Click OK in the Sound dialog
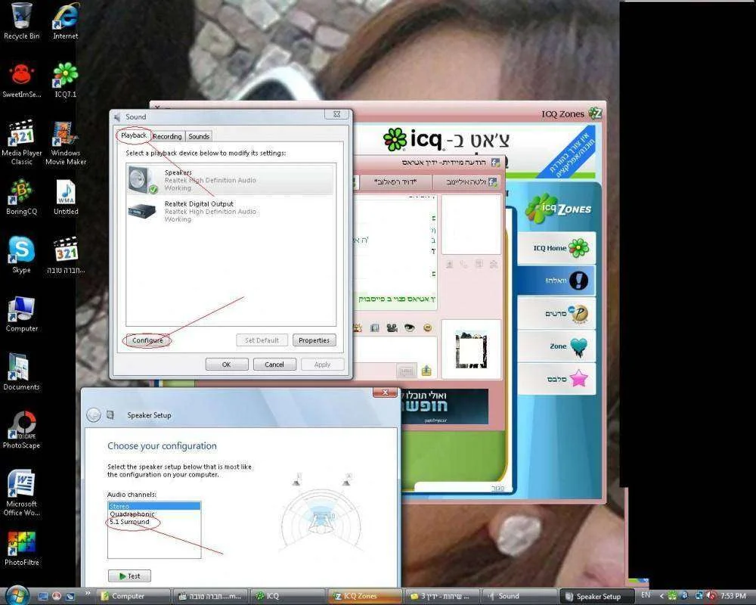This screenshot has width=756, height=605. [227, 365]
